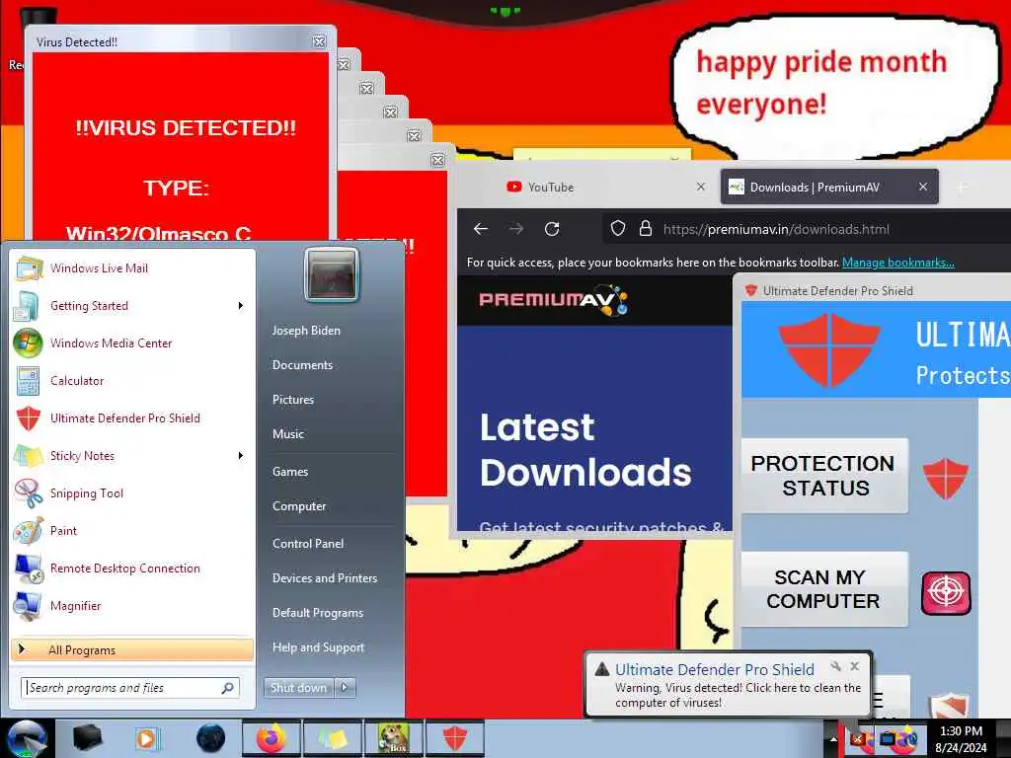1011x758 pixels.
Task: Click the site security padlock icon
Action: pyautogui.click(x=646, y=228)
